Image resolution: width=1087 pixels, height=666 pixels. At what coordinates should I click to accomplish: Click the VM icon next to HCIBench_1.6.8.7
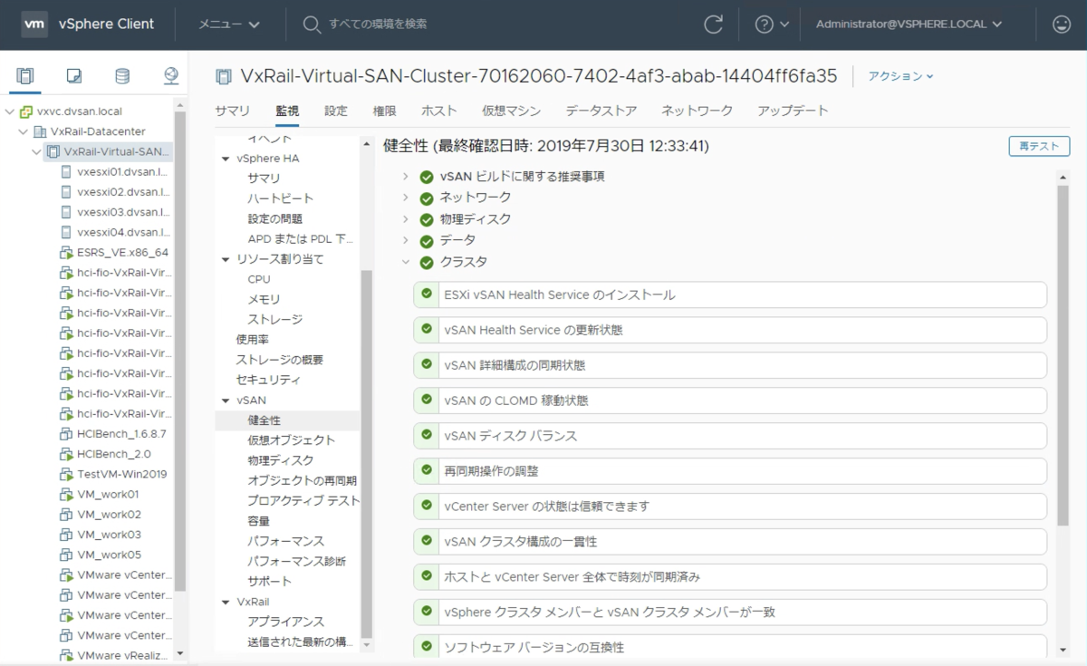(x=66, y=433)
